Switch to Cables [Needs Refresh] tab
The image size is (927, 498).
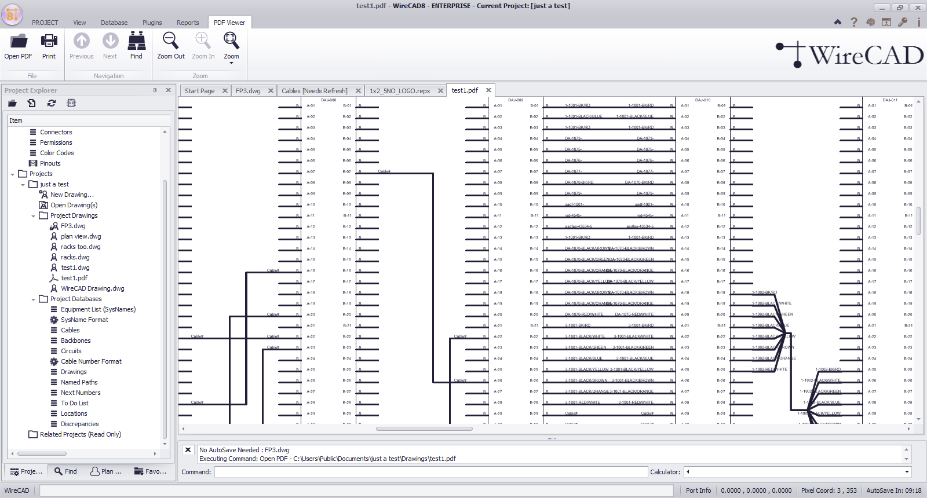tap(315, 91)
